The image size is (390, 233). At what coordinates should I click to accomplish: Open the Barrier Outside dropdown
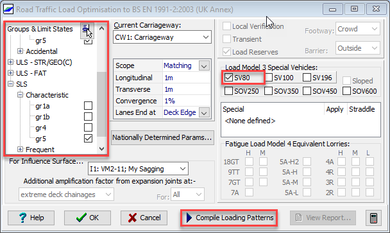[358, 48]
